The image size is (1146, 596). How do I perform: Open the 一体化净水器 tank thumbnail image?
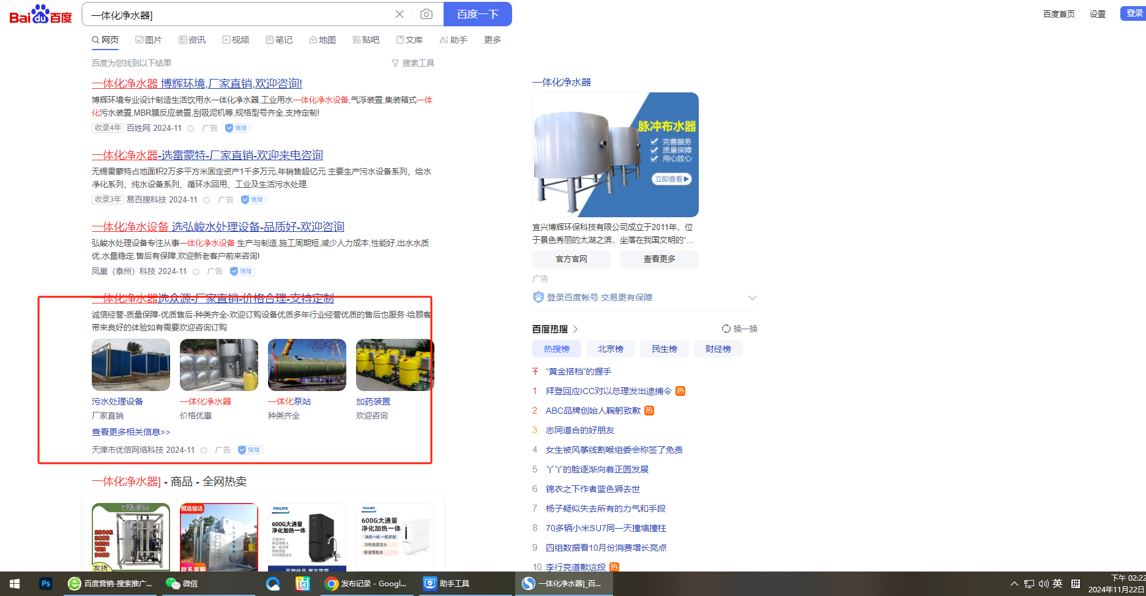click(219, 365)
